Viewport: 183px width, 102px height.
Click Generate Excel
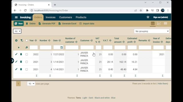coord(67,24)
